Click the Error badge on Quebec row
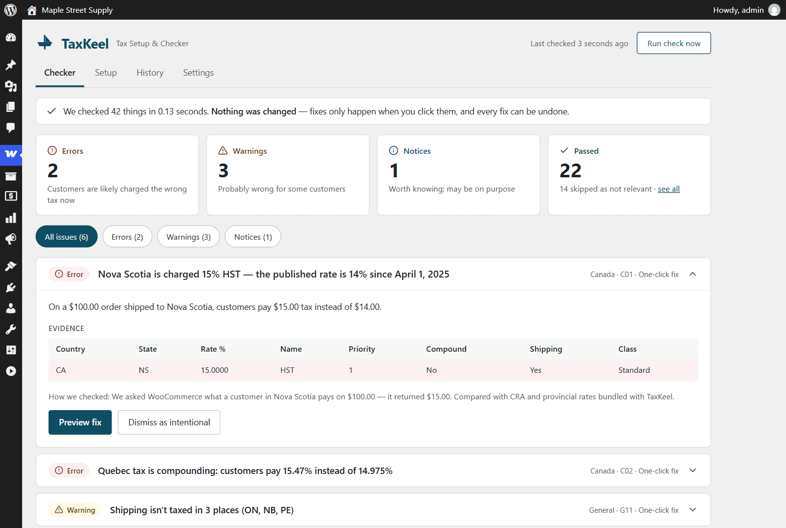 (x=69, y=471)
